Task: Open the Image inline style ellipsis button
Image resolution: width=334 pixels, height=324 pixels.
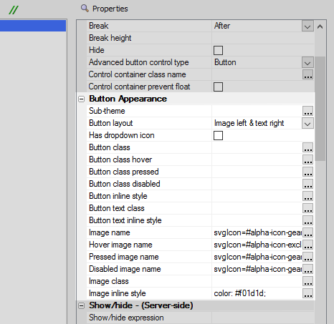Action: (308, 293)
